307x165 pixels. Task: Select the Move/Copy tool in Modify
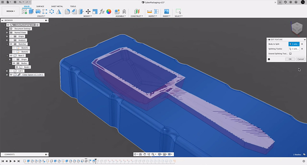pyautogui.click(x=88, y=12)
